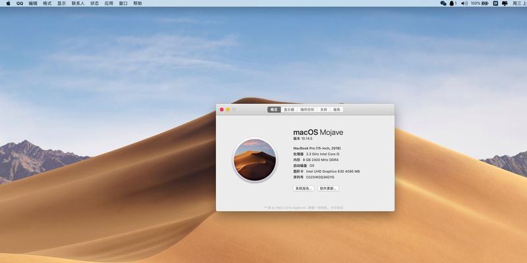Switch to the 支持 tab

[323, 110]
